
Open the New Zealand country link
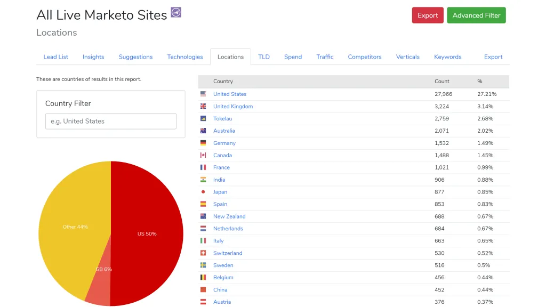pyautogui.click(x=229, y=216)
